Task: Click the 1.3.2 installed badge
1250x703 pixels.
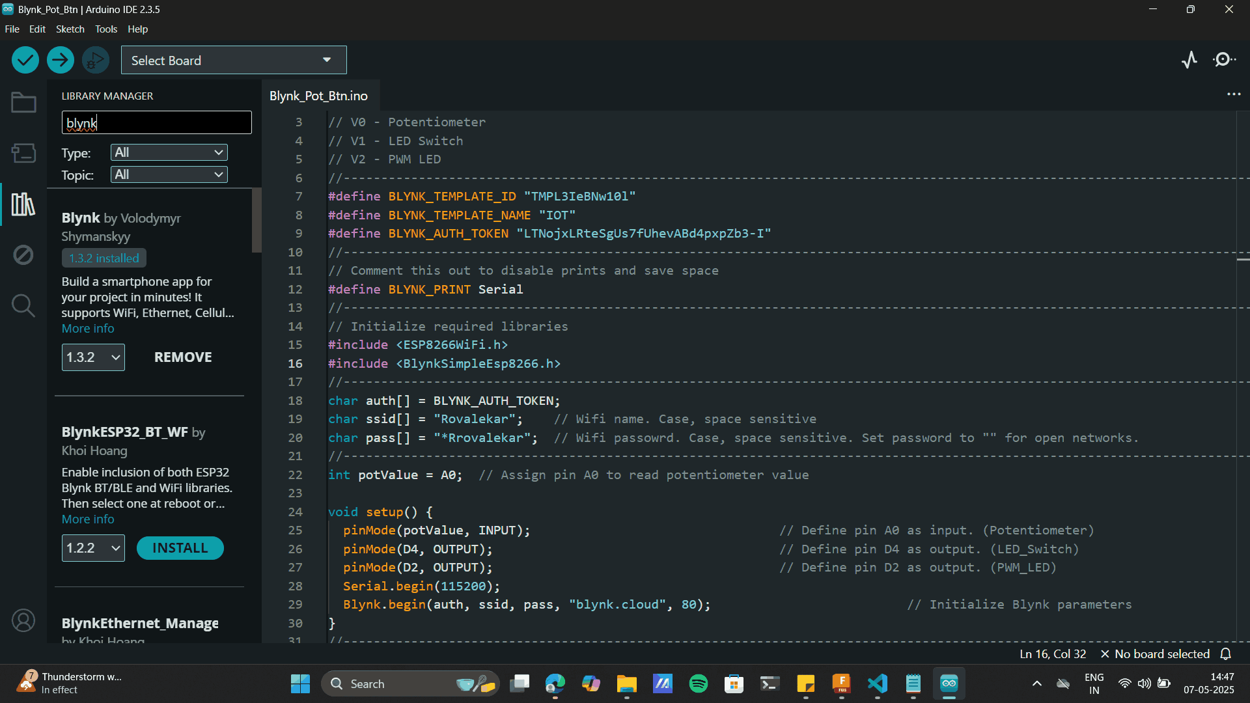Action: tap(104, 258)
